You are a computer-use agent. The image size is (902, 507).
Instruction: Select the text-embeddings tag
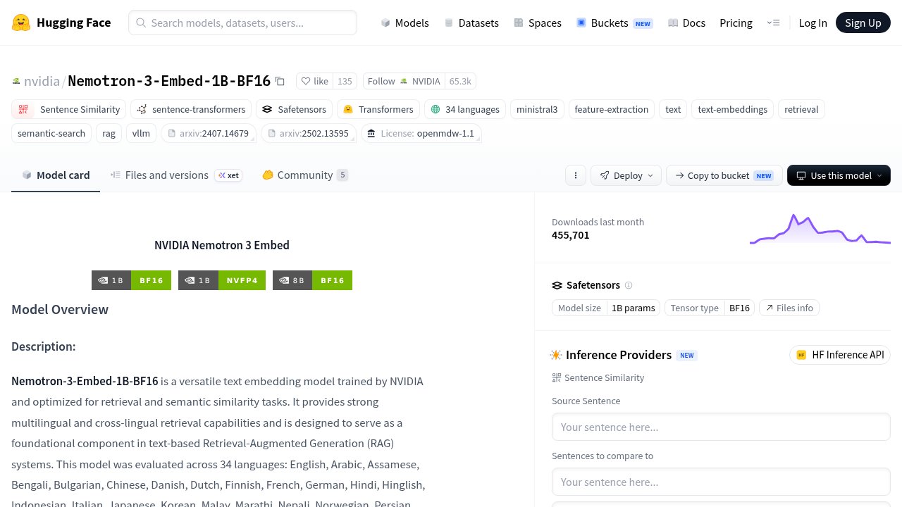click(x=733, y=109)
